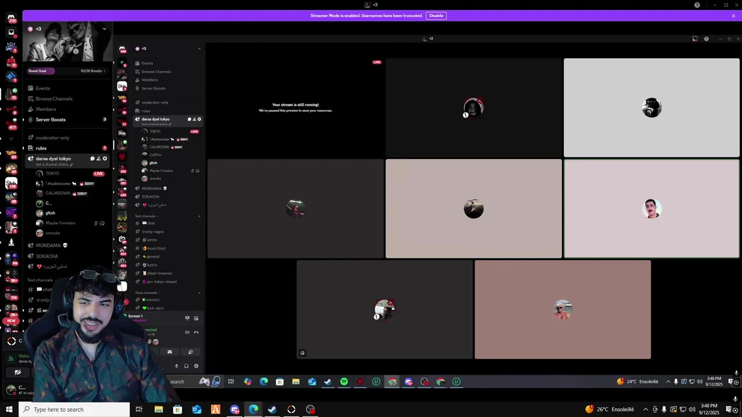Image resolution: width=742 pixels, height=417 pixels.
Task: Open Server Boosts in inner stream preview
Action: click(x=154, y=88)
